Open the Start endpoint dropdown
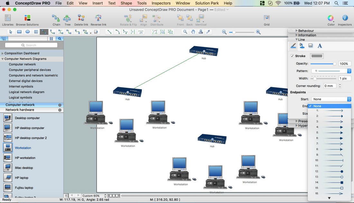This screenshot has width=354, height=203. point(331,99)
